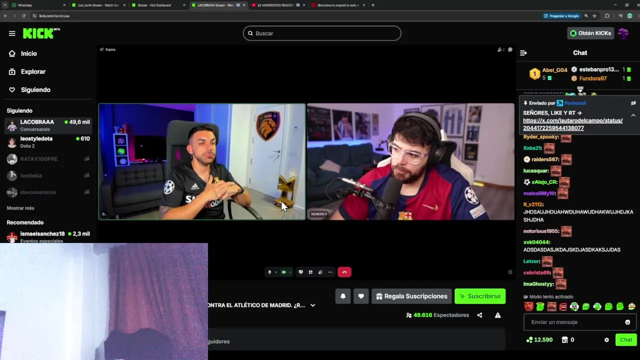Insert the first red face emote
Image resolution: width=640 pixels, height=360 pixels.
(x=528, y=306)
